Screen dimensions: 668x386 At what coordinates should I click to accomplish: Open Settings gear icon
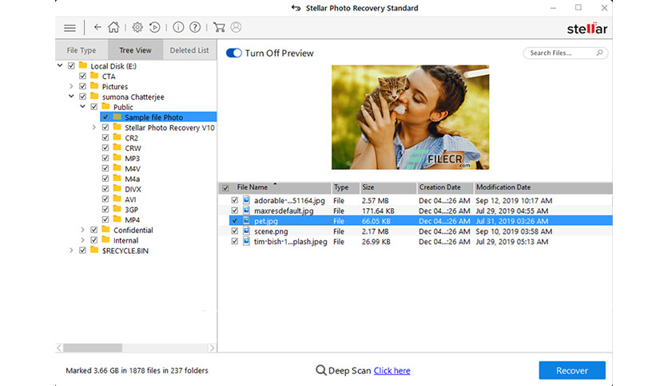click(137, 27)
